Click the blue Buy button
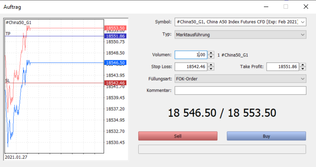 [266, 136]
